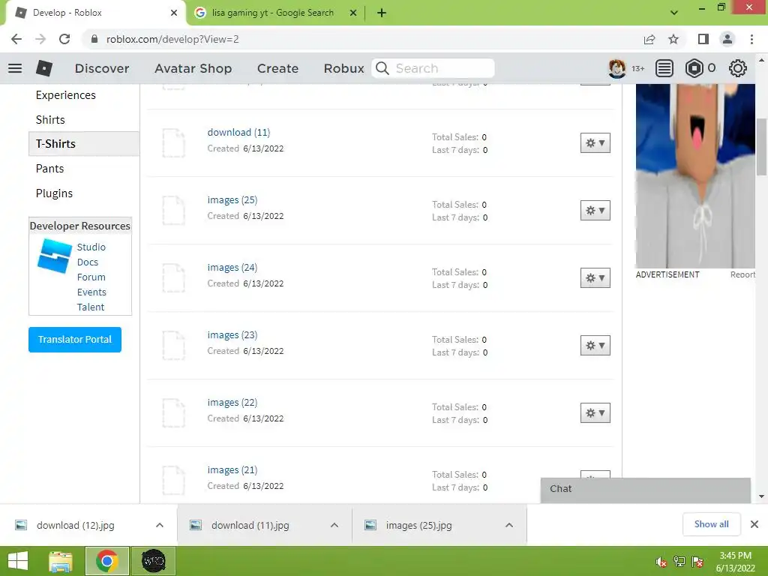Click the Action Center flag tray icon
This screenshot has height=576, width=768.
pyautogui.click(x=697, y=562)
